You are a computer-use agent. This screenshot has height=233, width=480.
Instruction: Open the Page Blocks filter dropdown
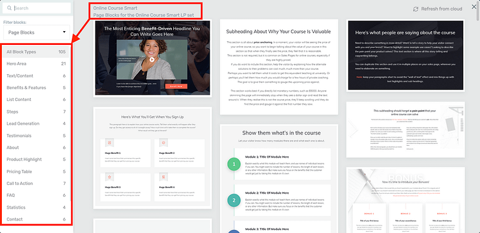[x=37, y=32]
